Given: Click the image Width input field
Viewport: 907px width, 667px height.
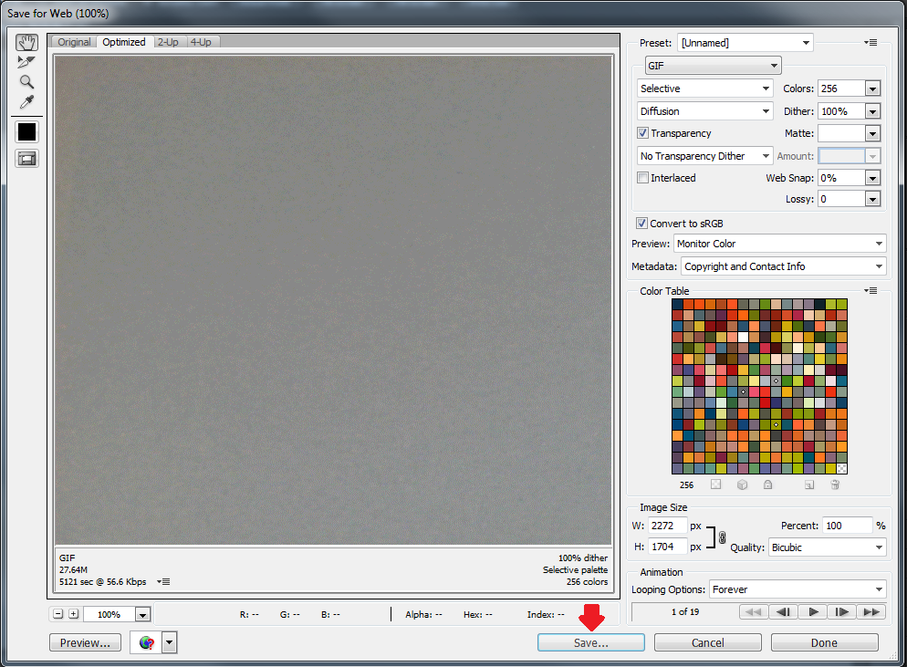Looking at the screenshot, I should 667,526.
